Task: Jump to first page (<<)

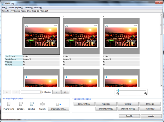Action: [7, 92]
